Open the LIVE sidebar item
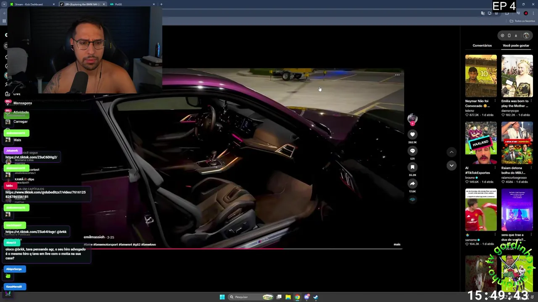The height and width of the screenshot is (302, 538). coord(17,94)
